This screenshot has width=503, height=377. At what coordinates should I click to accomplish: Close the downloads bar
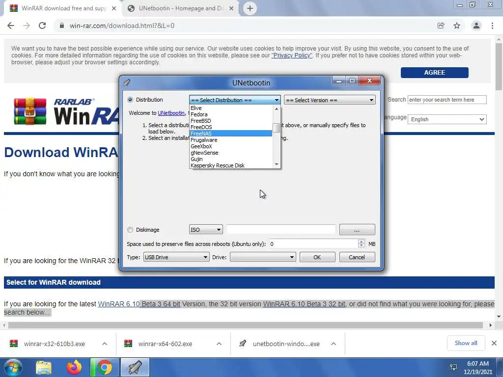pos(494,343)
